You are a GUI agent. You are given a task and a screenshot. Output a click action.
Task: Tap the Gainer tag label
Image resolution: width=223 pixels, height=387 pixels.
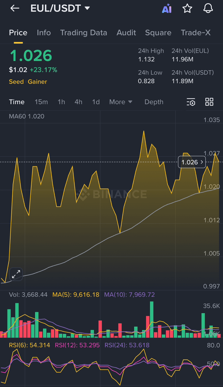(37, 82)
